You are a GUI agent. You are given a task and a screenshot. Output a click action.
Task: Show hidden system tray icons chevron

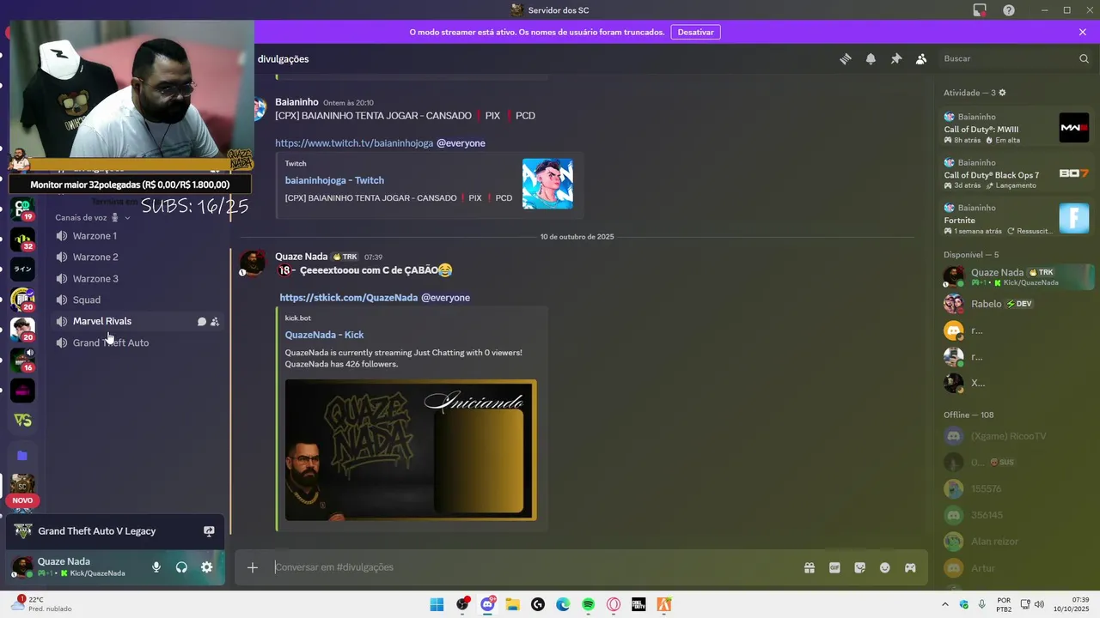(x=946, y=604)
